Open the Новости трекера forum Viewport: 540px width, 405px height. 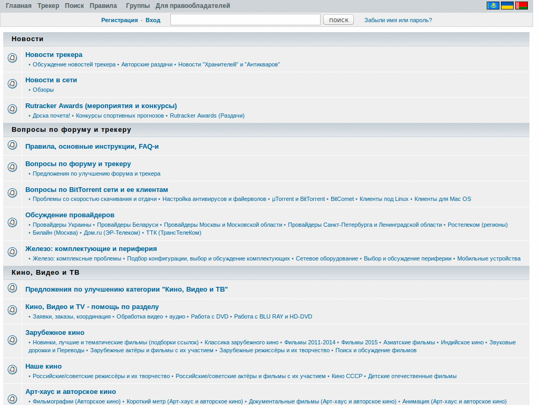tap(54, 55)
